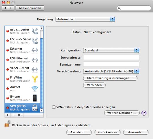The width and height of the screenshot is (153, 139).
Task: Click the VPN (PPTP) padlock icon
Action: pyautogui.click(x=35, y=108)
